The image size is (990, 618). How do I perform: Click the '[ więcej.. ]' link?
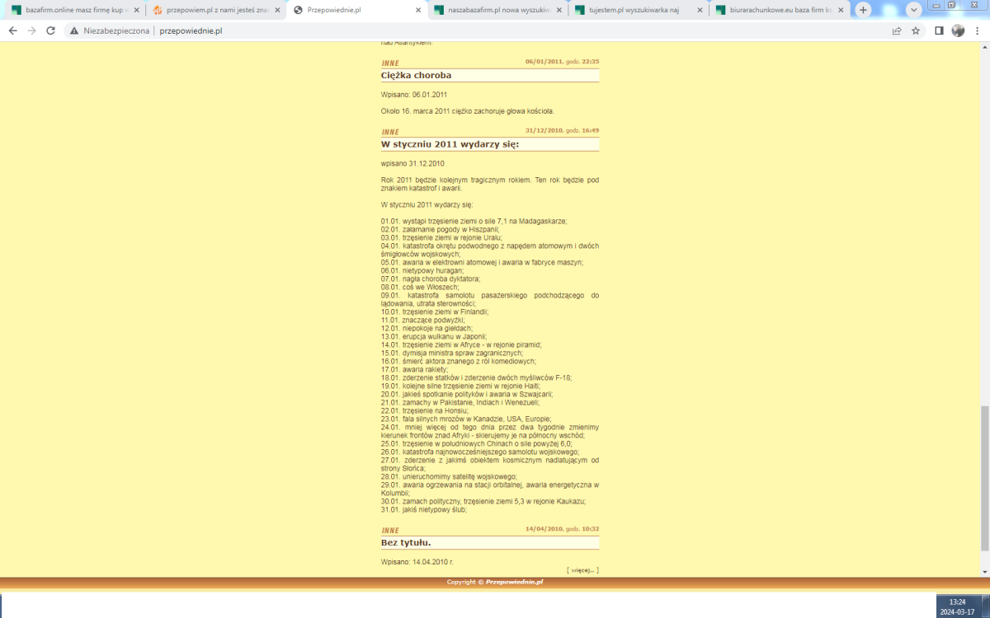point(582,569)
